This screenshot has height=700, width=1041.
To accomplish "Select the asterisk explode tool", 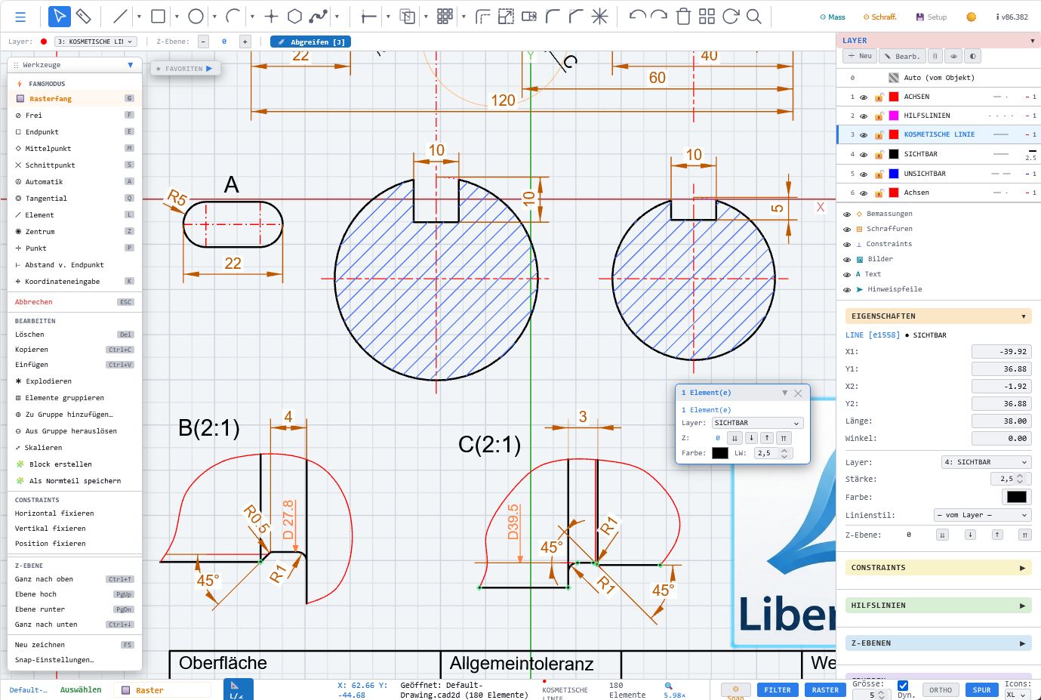I will coord(599,17).
